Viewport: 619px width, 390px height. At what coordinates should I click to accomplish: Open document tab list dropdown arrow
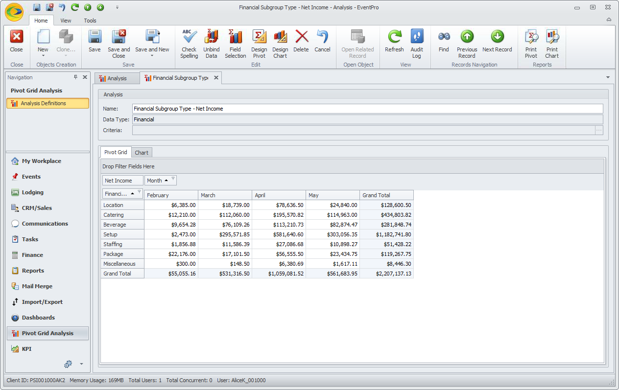pos(608,77)
